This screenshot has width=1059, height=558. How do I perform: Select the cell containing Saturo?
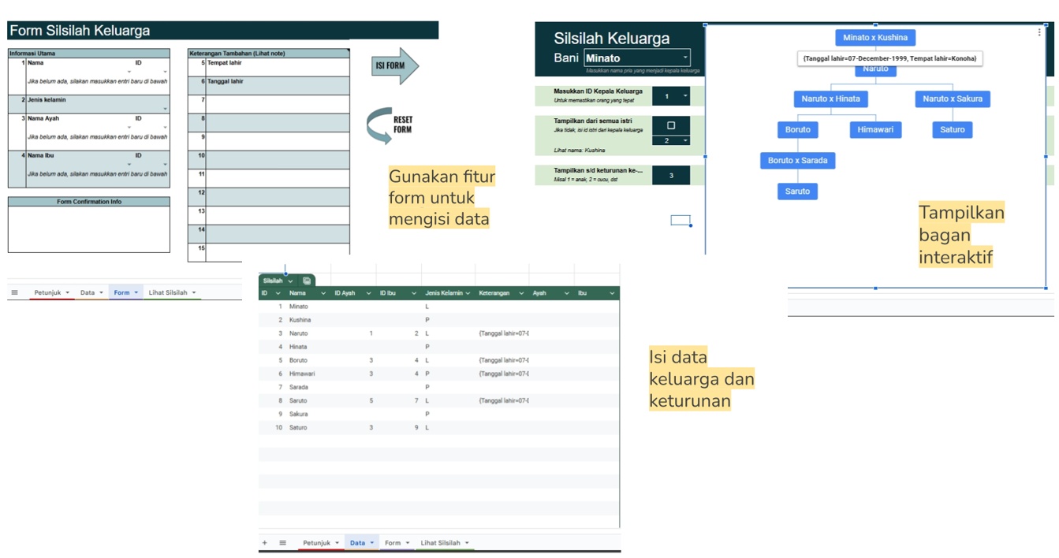tap(298, 428)
